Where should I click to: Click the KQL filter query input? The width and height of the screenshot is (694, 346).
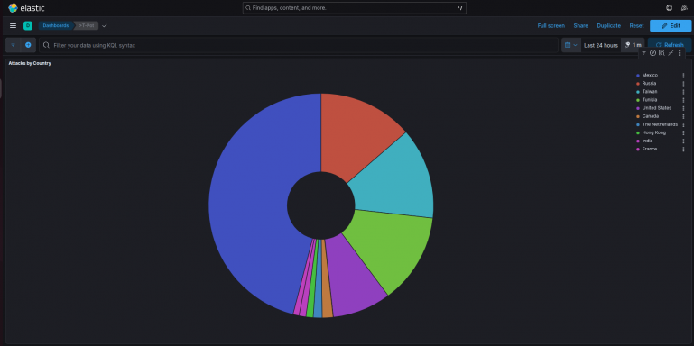[x=299, y=45]
